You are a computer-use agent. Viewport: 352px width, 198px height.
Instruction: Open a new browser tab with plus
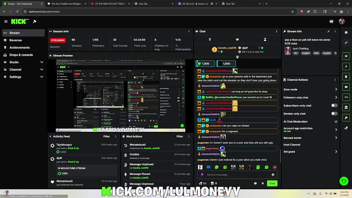tap(266, 4)
